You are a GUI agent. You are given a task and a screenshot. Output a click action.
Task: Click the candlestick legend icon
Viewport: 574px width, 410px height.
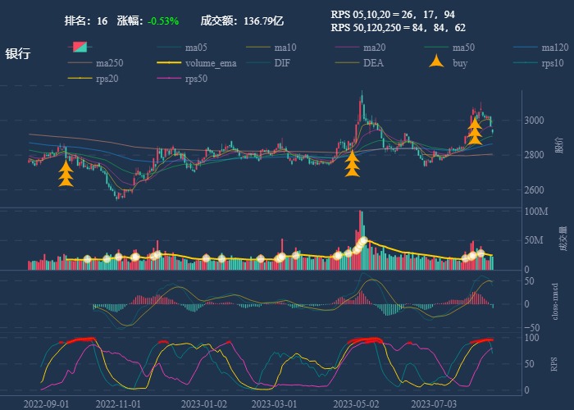tap(80, 47)
